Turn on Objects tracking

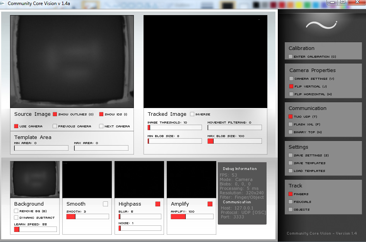(x=291, y=209)
